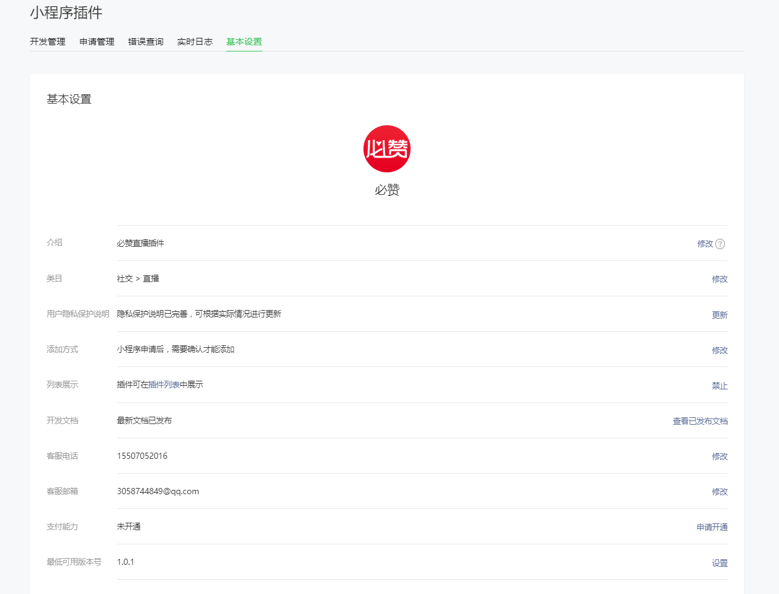The image size is (779, 594).
Task: Click 更新 for 用户隐私保护说明
Action: 719,315
